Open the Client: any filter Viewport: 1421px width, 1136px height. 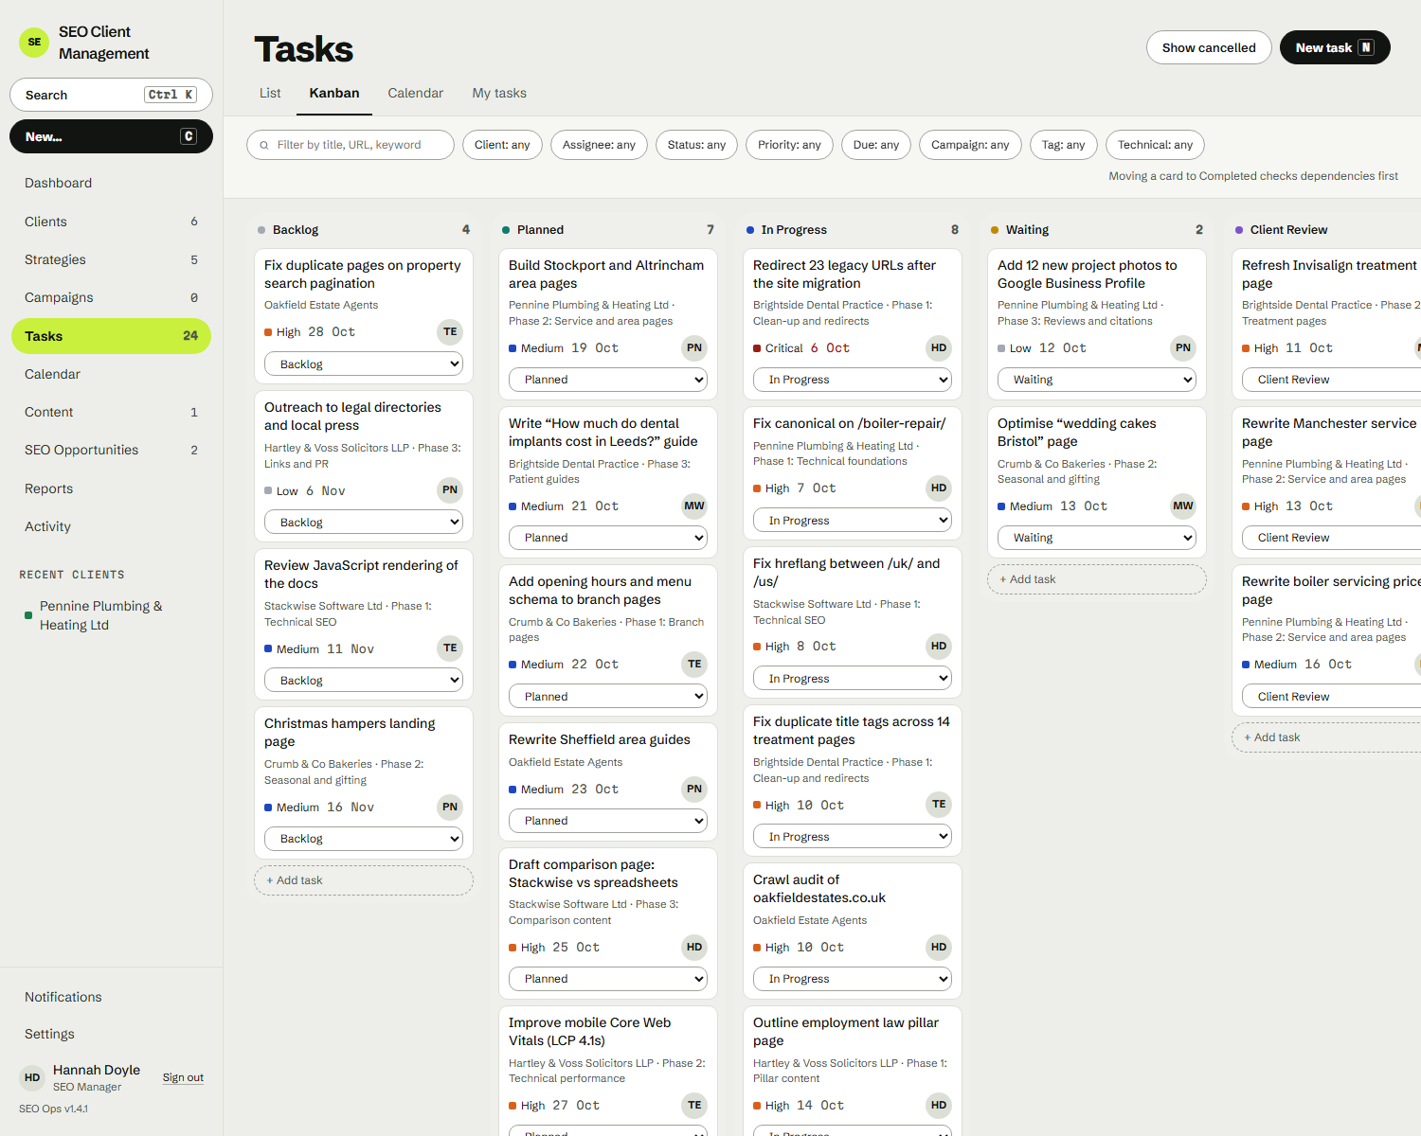502,145
